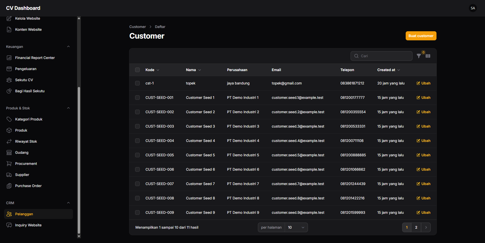Open the filter funnel icon
This screenshot has height=243, width=485.
[419, 56]
